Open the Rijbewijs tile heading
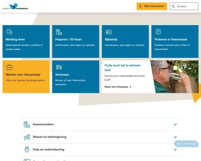This screenshot has width=201, height=161. pos(111,40)
